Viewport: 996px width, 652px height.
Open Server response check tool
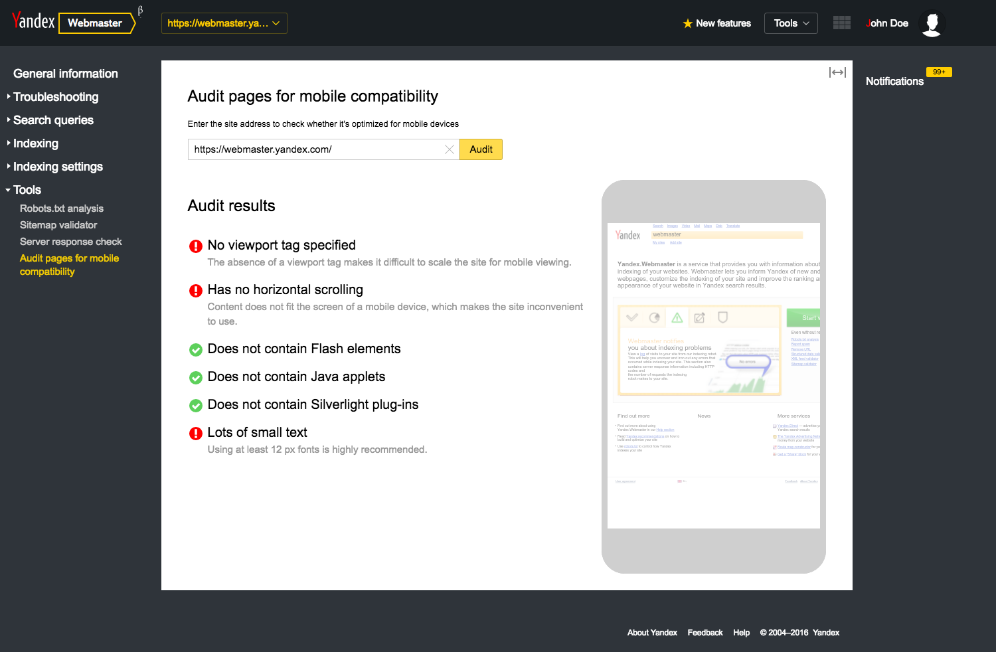click(71, 242)
